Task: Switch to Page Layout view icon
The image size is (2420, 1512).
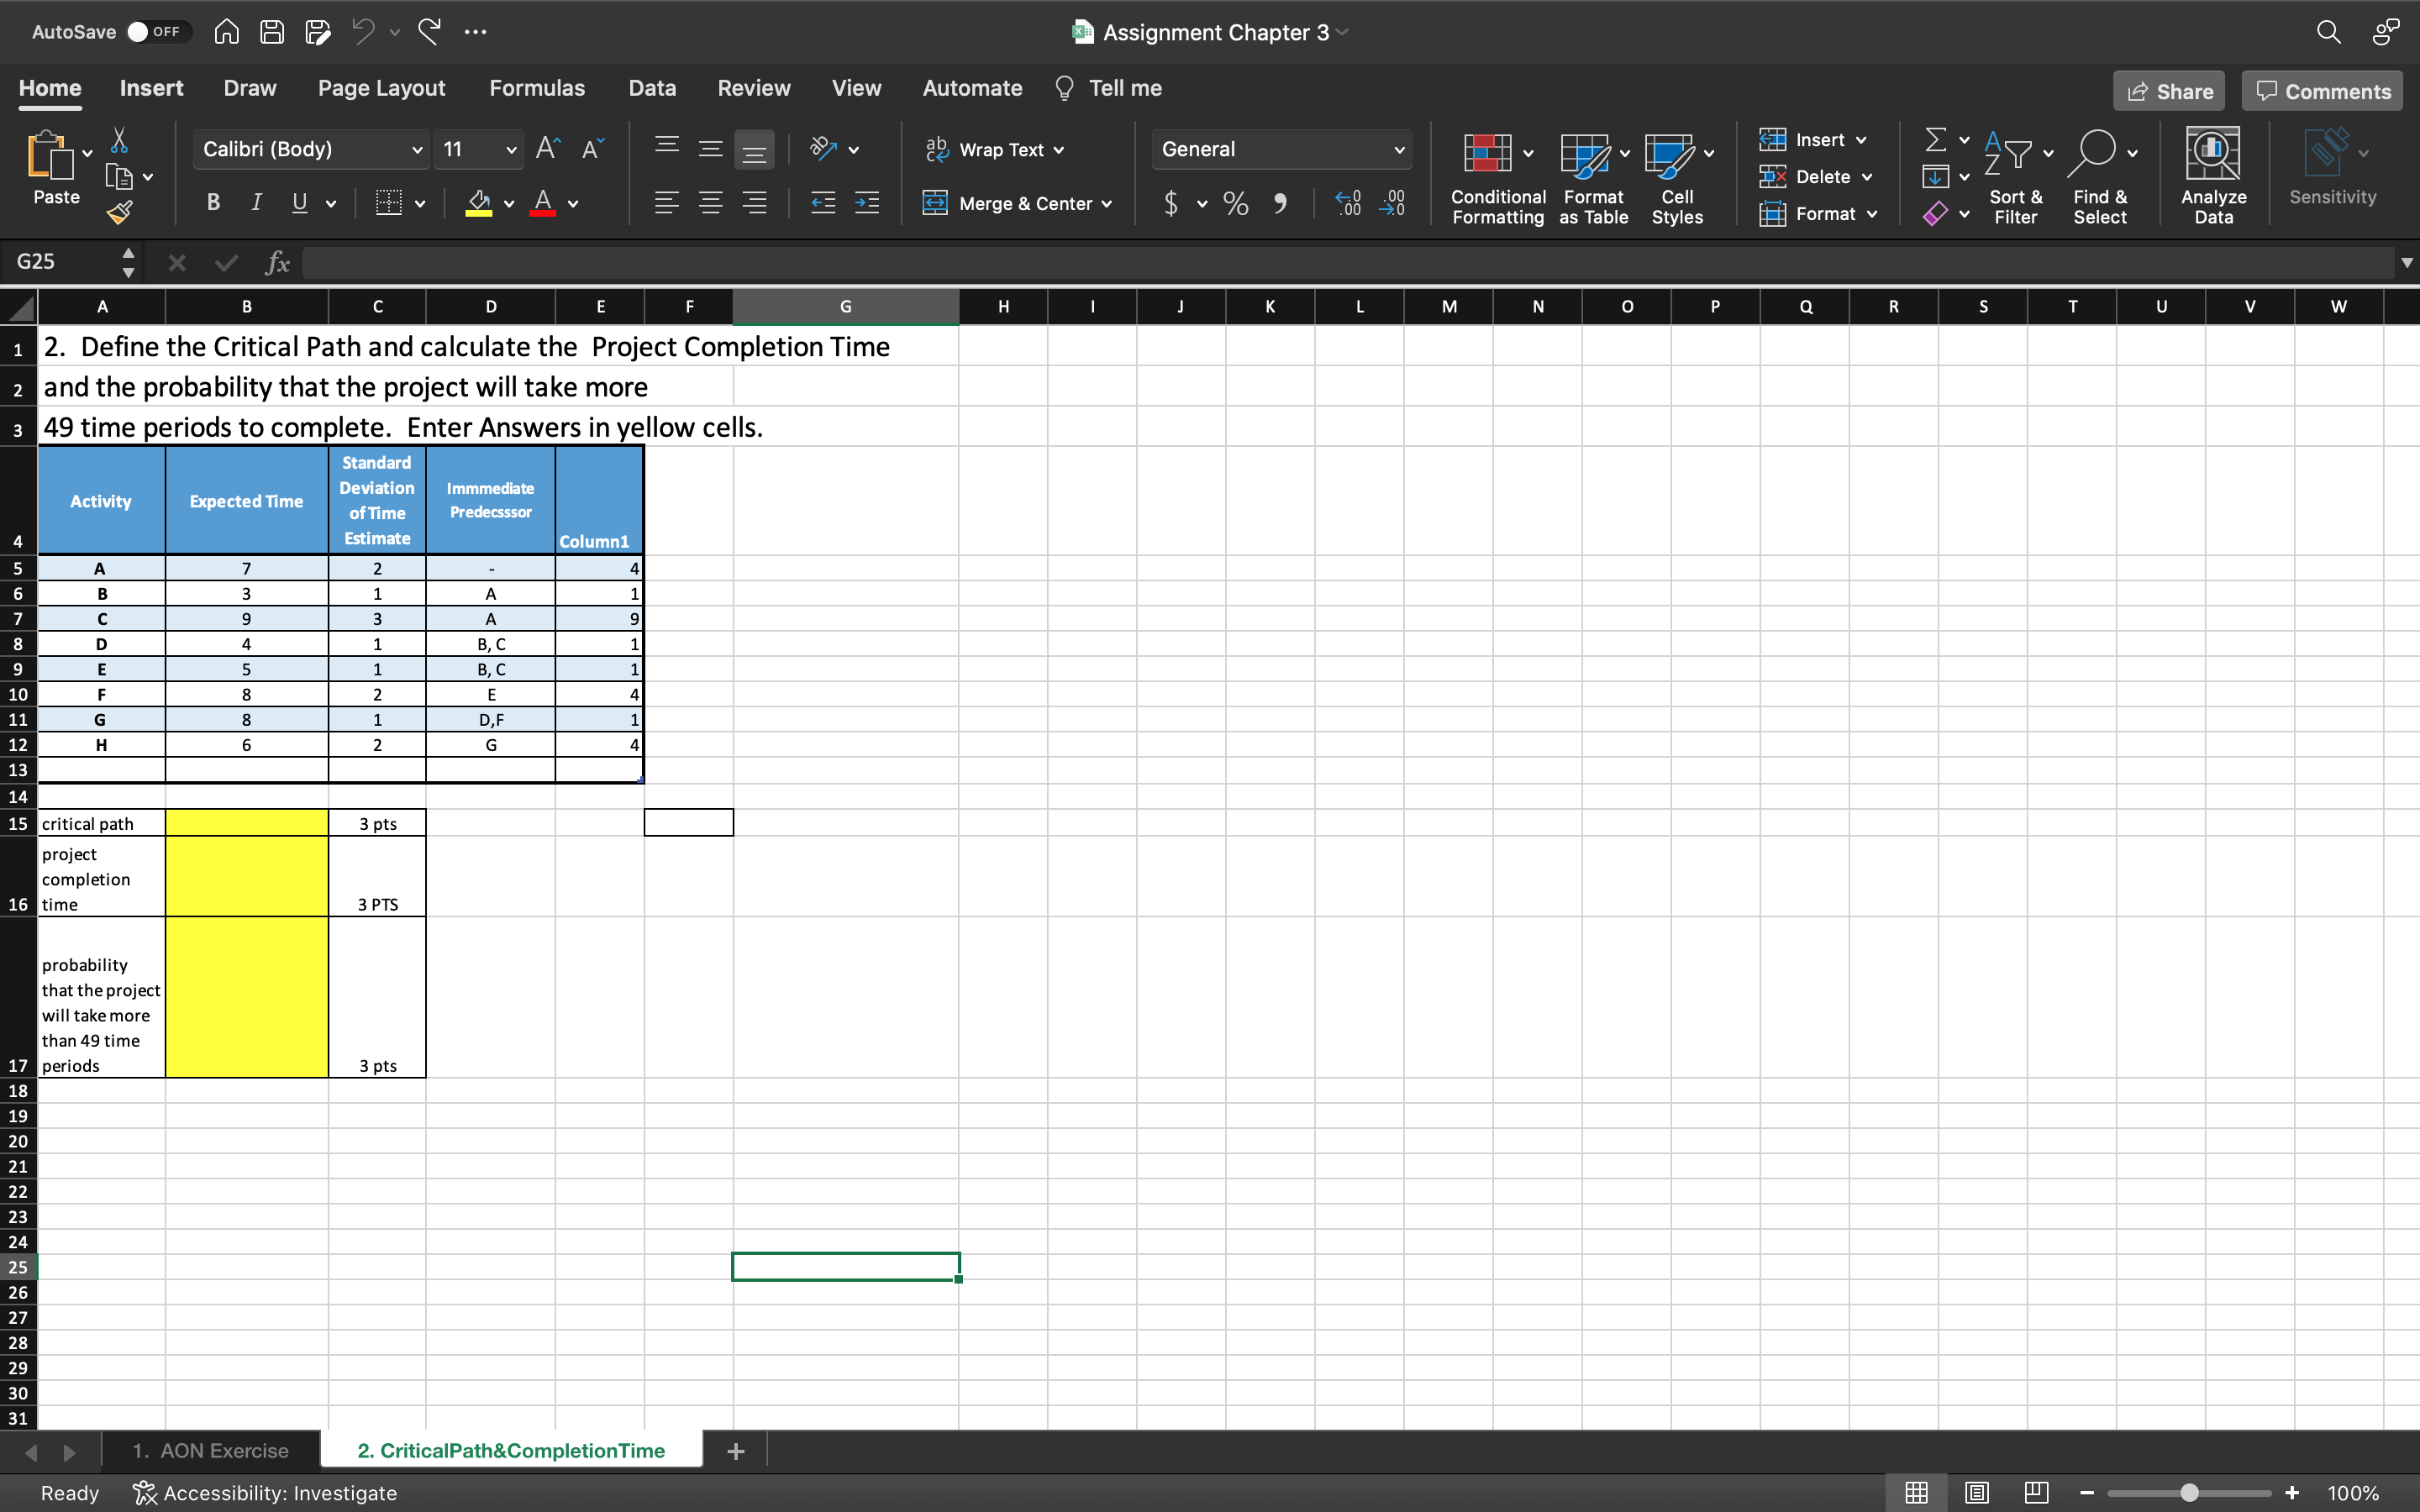Action: point(1976,1493)
